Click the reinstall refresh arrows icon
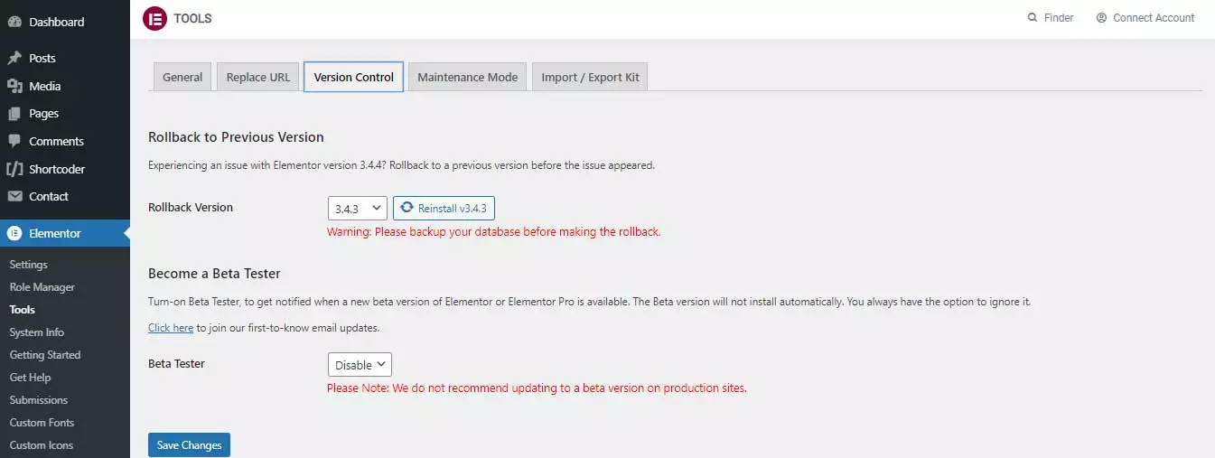This screenshot has width=1215, height=458. 407,208
